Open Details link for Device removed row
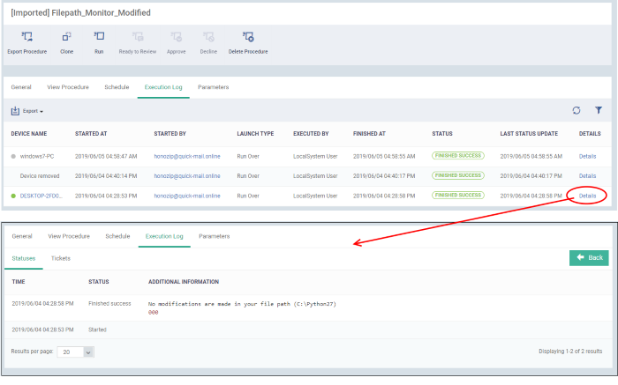 point(587,176)
